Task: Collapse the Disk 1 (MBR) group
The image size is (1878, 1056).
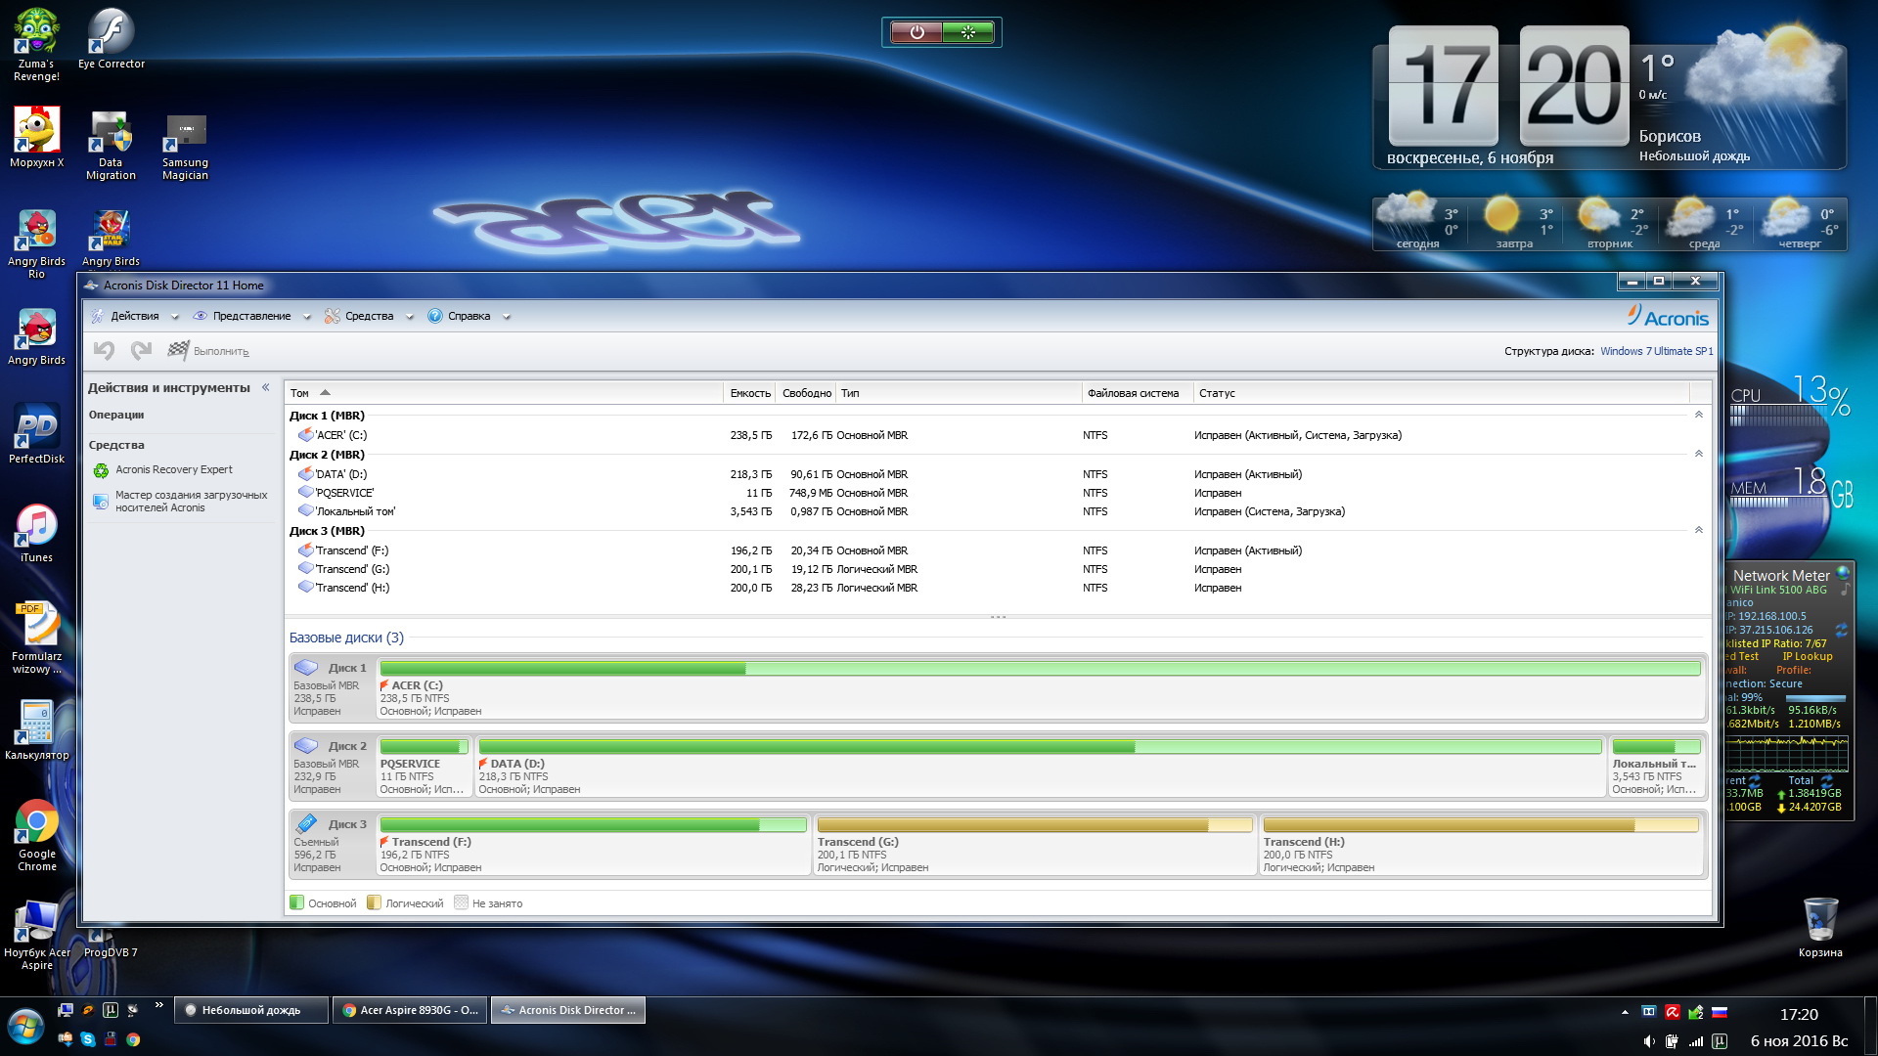Action: tap(1699, 416)
